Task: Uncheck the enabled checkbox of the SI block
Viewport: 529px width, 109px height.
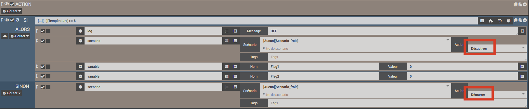Action: [x=12, y=20]
